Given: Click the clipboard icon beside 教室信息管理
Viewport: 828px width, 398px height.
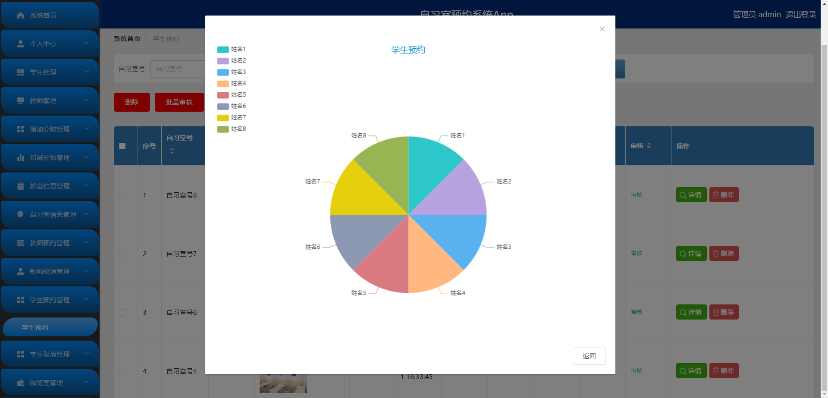Looking at the screenshot, I should pyautogui.click(x=20, y=186).
